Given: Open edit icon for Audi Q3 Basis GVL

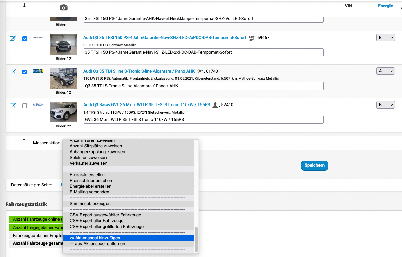Looking at the screenshot, I should (x=13, y=106).
